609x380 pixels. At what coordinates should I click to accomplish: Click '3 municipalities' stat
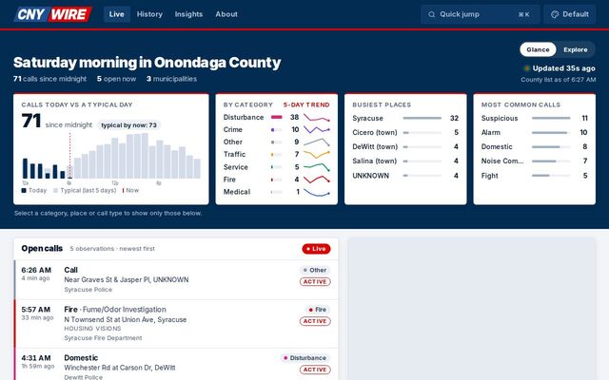click(x=171, y=79)
